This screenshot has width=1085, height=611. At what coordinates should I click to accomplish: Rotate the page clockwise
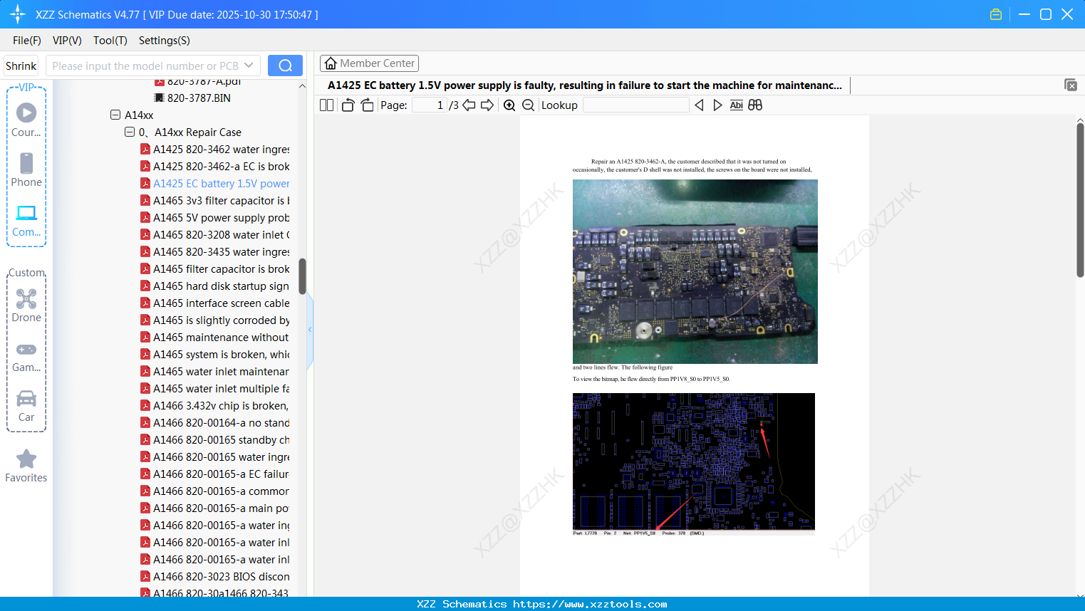pos(367,105)
